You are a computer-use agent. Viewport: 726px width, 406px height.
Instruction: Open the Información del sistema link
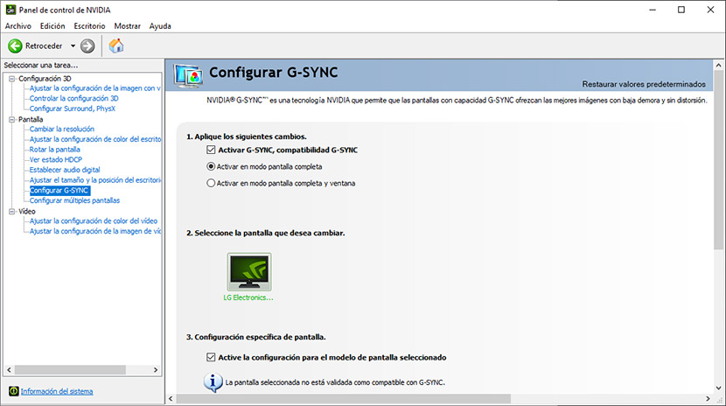coord(56,391)
